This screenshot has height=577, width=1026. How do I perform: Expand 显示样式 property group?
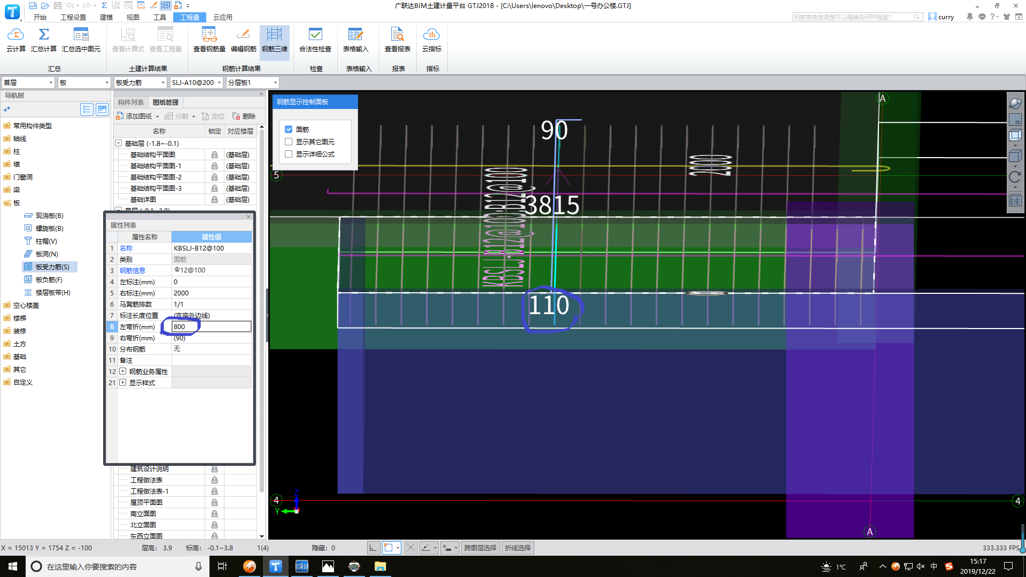[123, 383]
